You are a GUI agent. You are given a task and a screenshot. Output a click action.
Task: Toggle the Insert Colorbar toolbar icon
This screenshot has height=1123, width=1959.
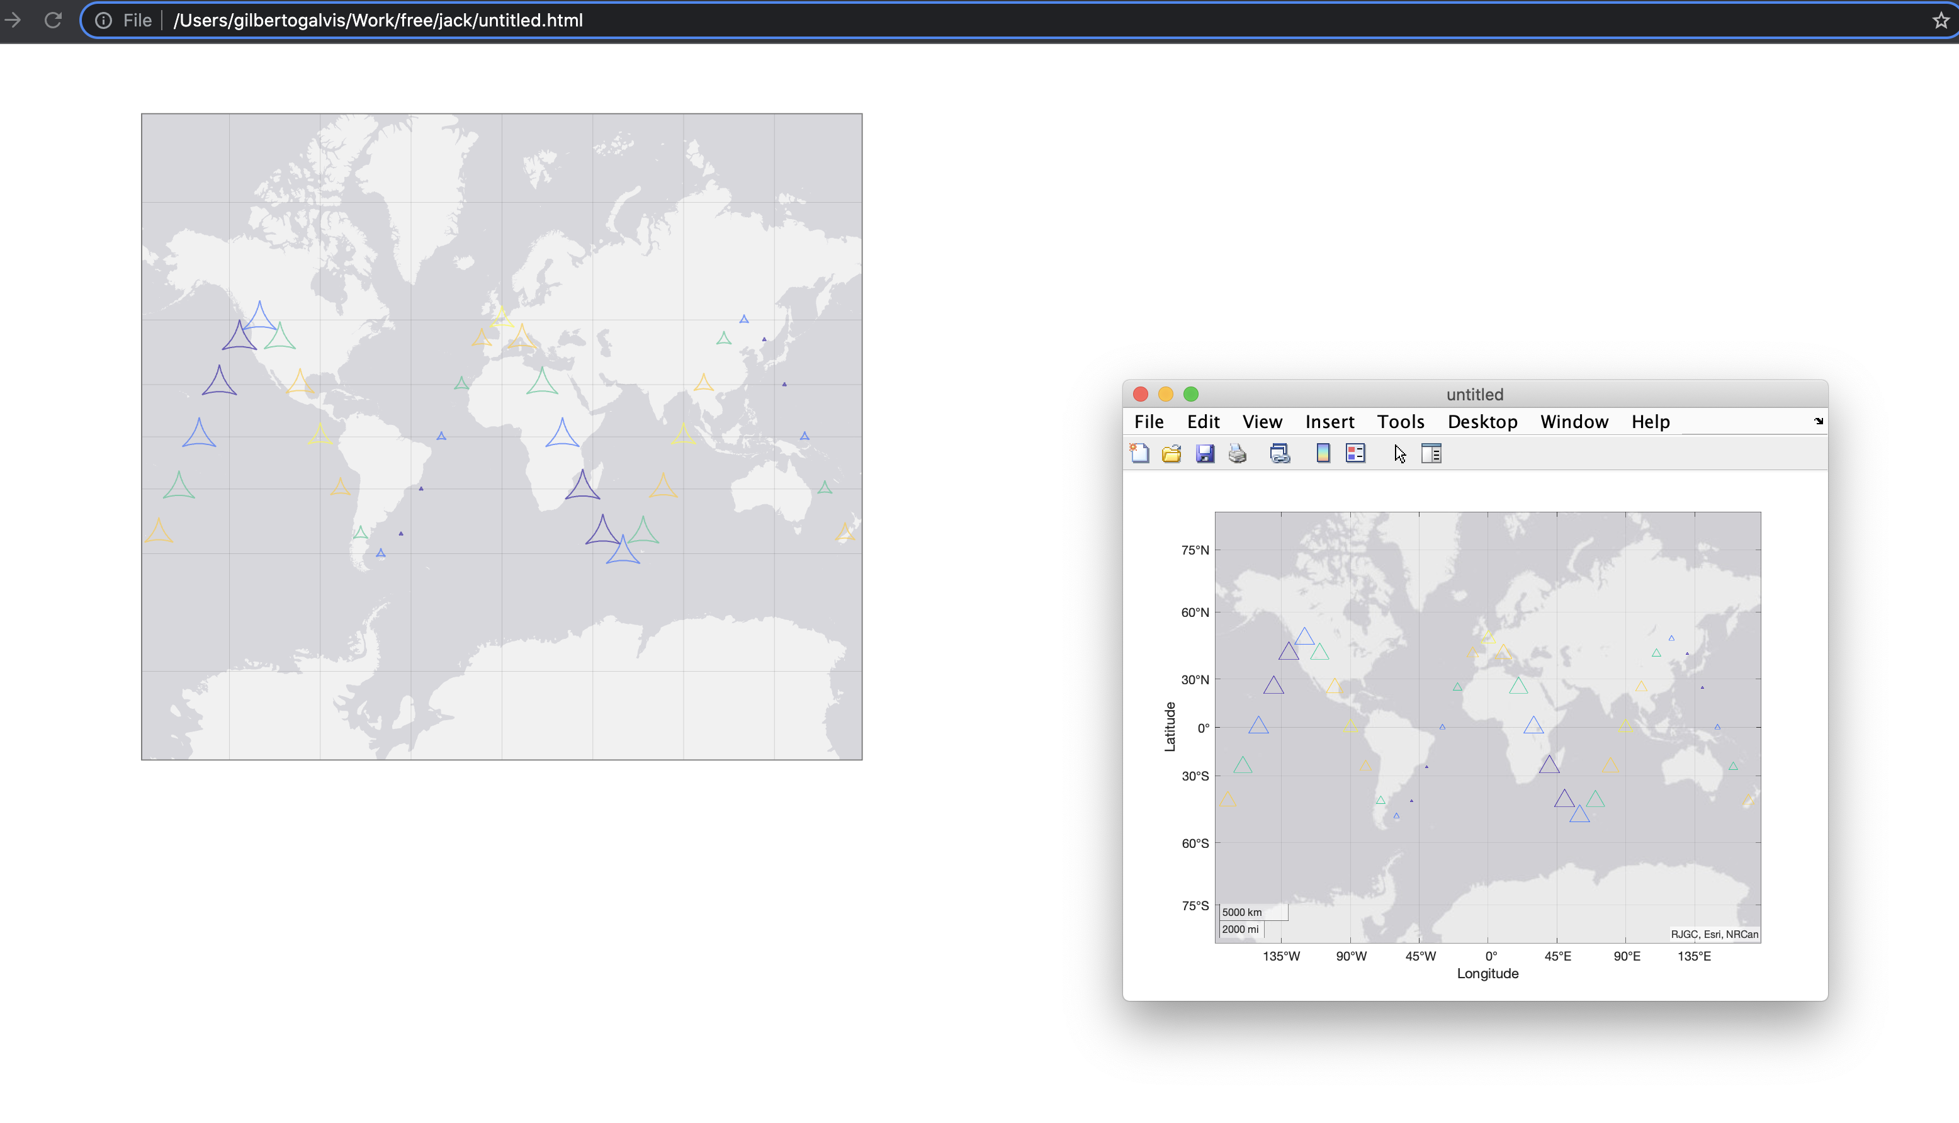point(1323,453)
